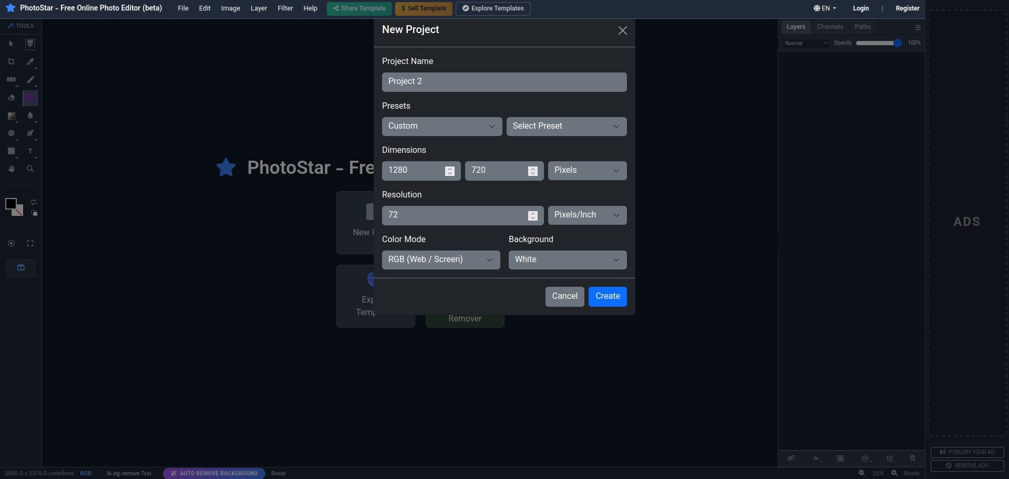The width and height of the screenshot is (1009, 479).
Task: Switch to the Channels tab
Action: click(x=830, y=27)
